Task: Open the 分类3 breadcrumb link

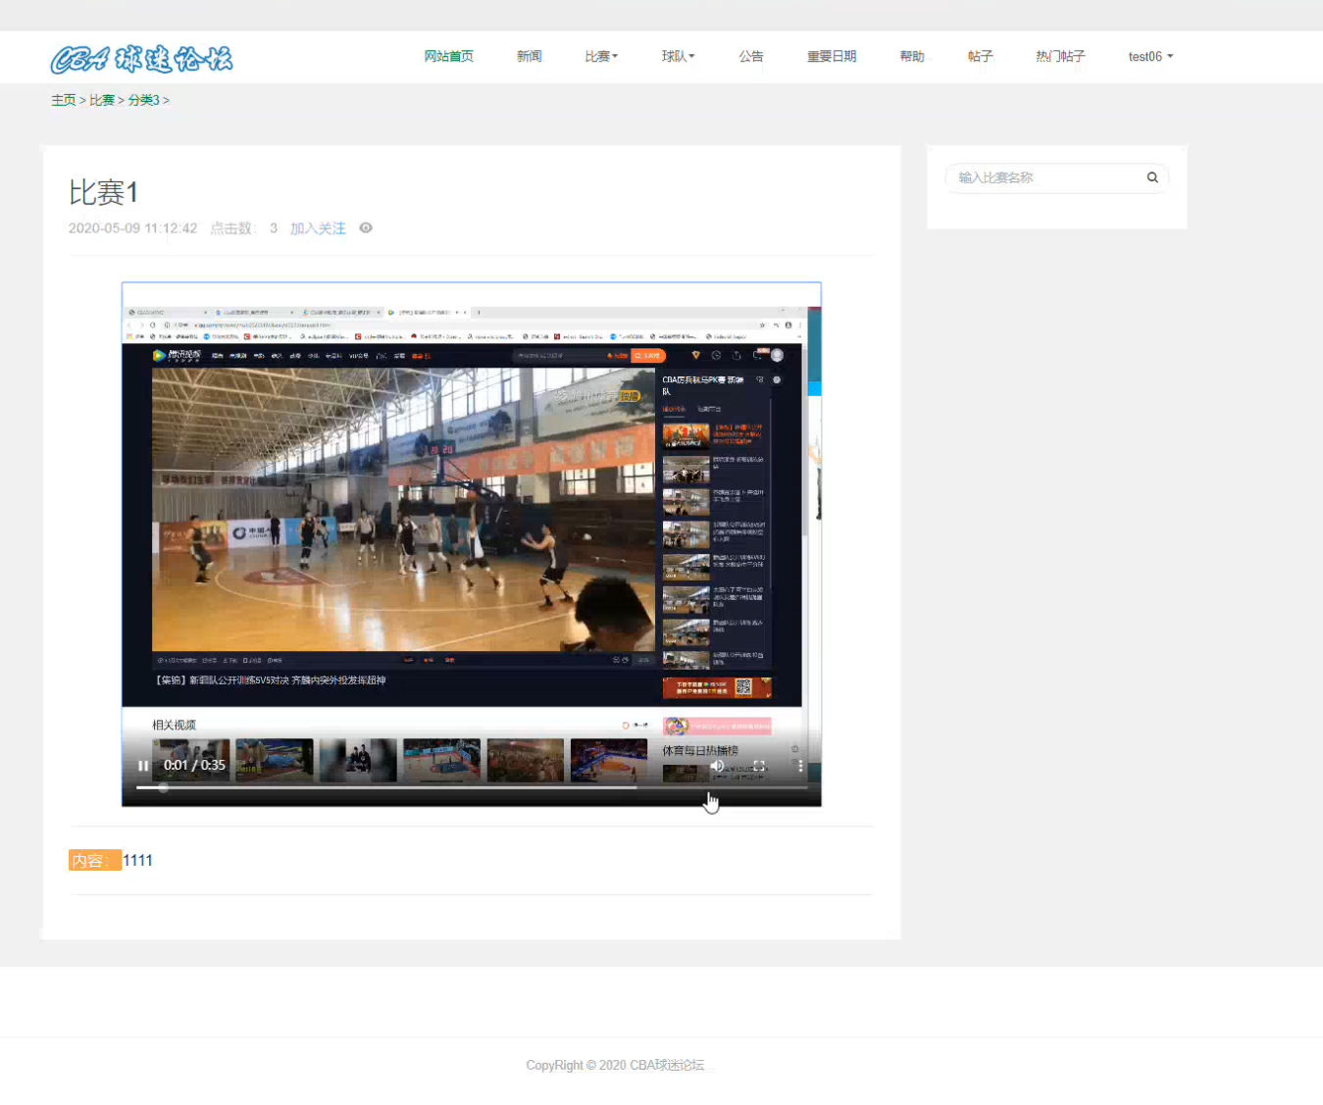Action: tap(144, 100)
